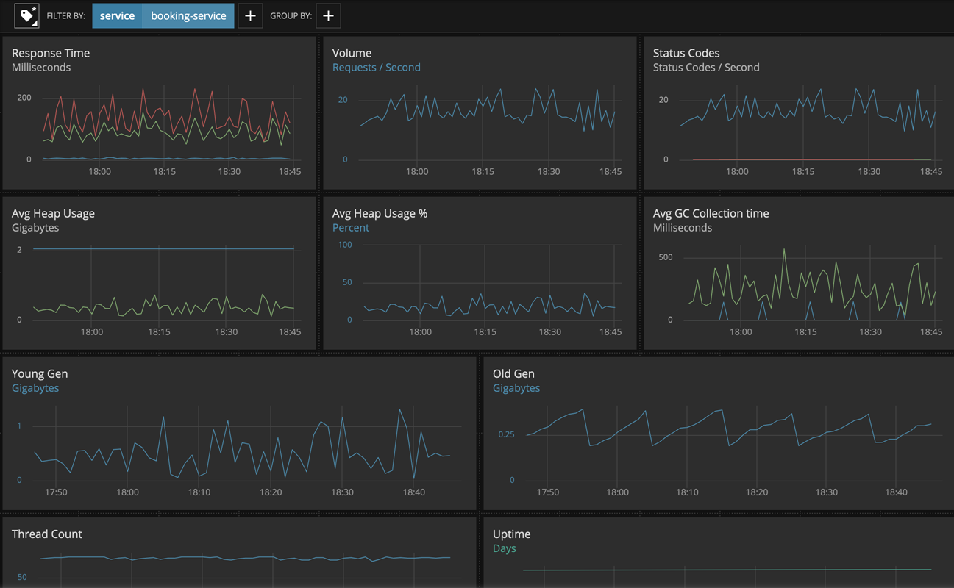Toggle the "Days" legend on the Uptime chart
This screenshot has height=588, width=954.
point(504,548)
